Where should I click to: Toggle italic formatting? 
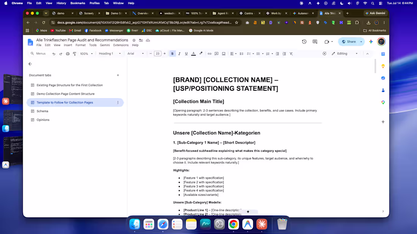point(179,54)
